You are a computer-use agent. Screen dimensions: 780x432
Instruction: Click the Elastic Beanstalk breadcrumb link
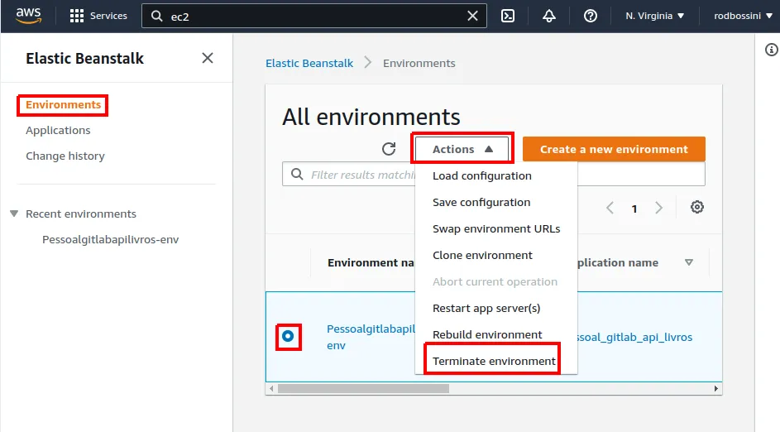click(309, 63)
